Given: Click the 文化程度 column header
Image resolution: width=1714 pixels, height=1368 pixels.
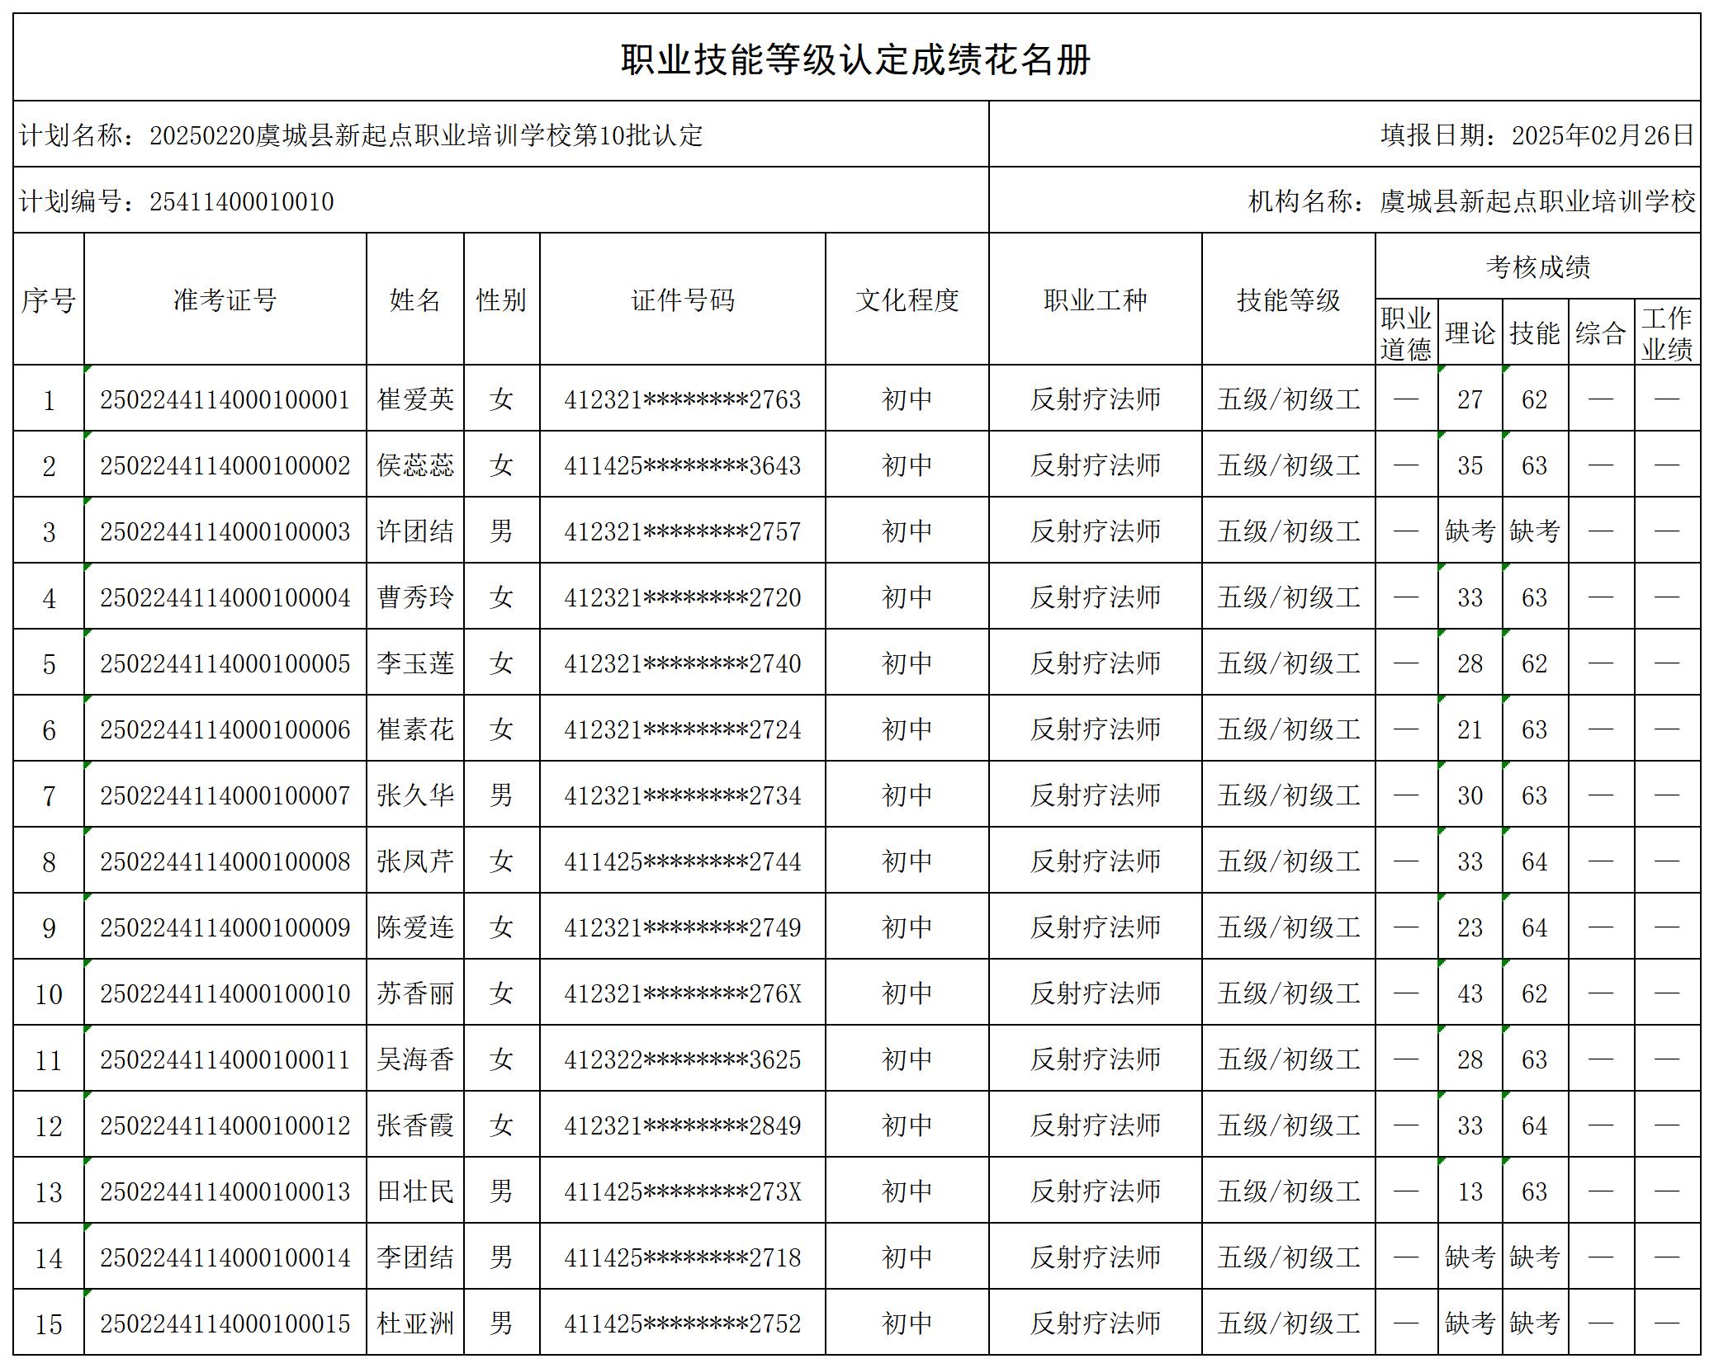Looking at the screenshot, I should pyautogui.click(x=907, y=300).
